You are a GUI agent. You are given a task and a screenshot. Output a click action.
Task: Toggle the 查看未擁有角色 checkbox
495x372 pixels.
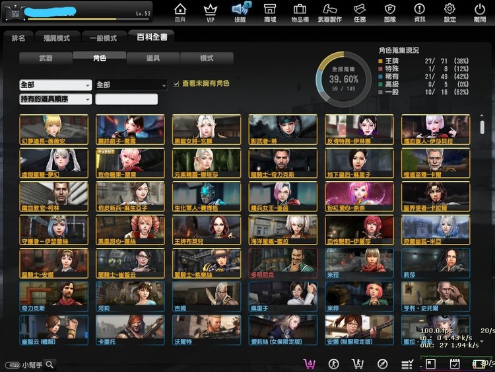coord(176,84)
